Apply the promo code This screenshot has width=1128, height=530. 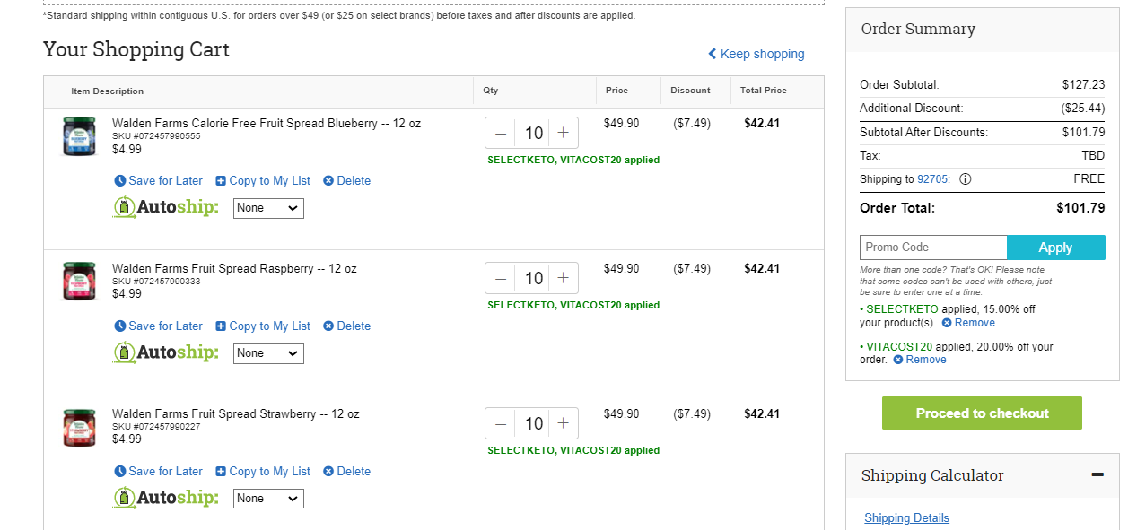tap(1056, 248)
